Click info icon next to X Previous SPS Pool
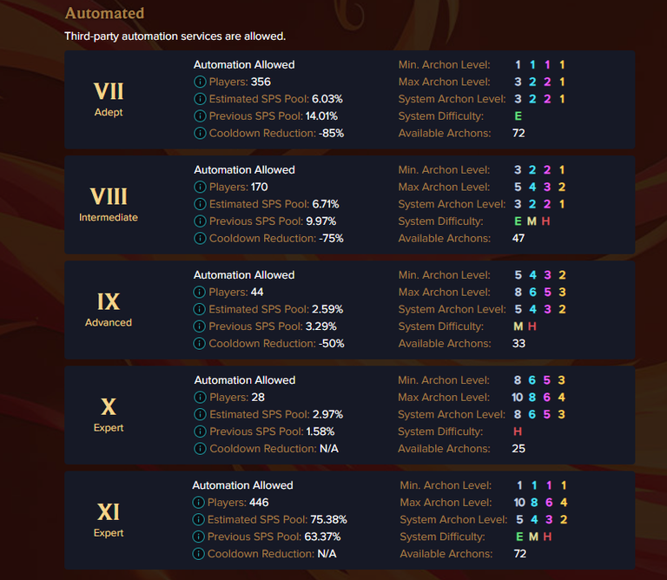This screenshot has width=667, height=580. [200, 432]
